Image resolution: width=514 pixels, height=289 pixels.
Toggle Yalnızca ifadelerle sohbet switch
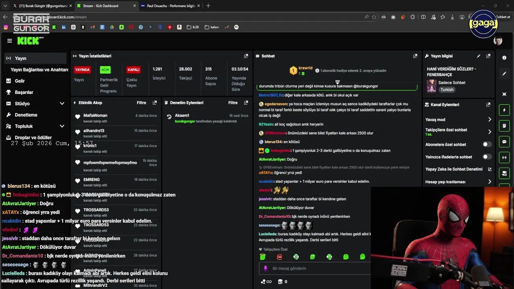click(487, 157)
